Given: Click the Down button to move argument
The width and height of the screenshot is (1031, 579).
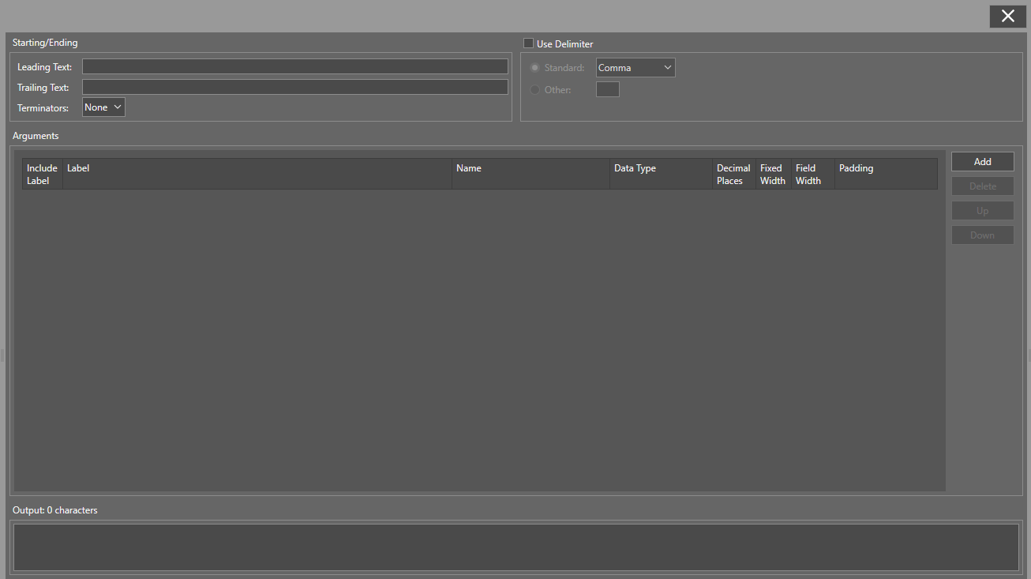Looking at the screenshot, I should coord(982,235).
